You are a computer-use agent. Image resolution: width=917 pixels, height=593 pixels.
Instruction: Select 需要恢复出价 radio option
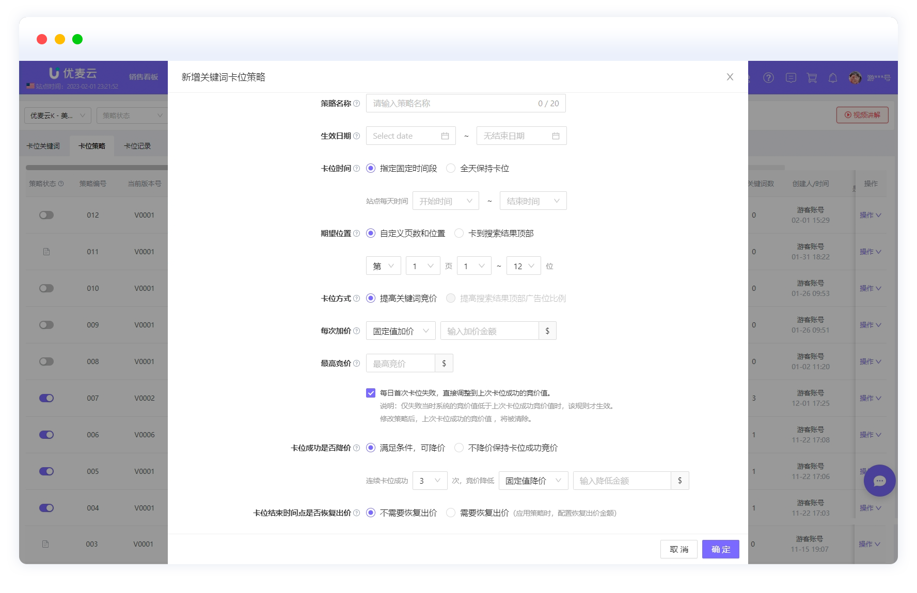click(x=451, y=513)
